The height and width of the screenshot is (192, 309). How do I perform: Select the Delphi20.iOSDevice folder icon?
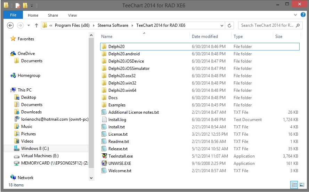click(x=104, y=61)
